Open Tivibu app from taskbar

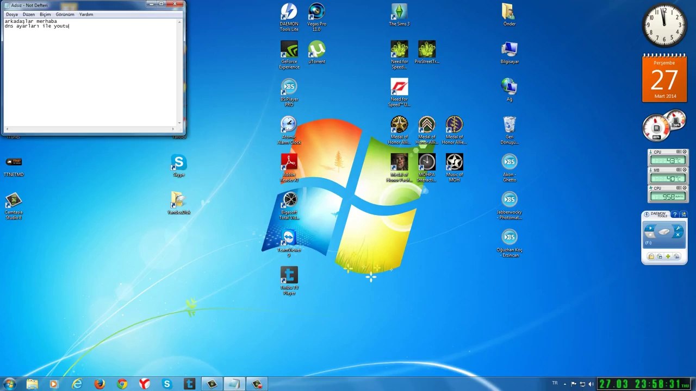(189, 384)
